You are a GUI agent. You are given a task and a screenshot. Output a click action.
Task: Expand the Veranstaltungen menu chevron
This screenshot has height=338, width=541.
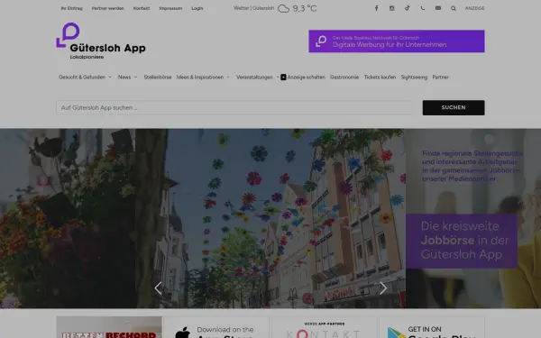[277, 77]
